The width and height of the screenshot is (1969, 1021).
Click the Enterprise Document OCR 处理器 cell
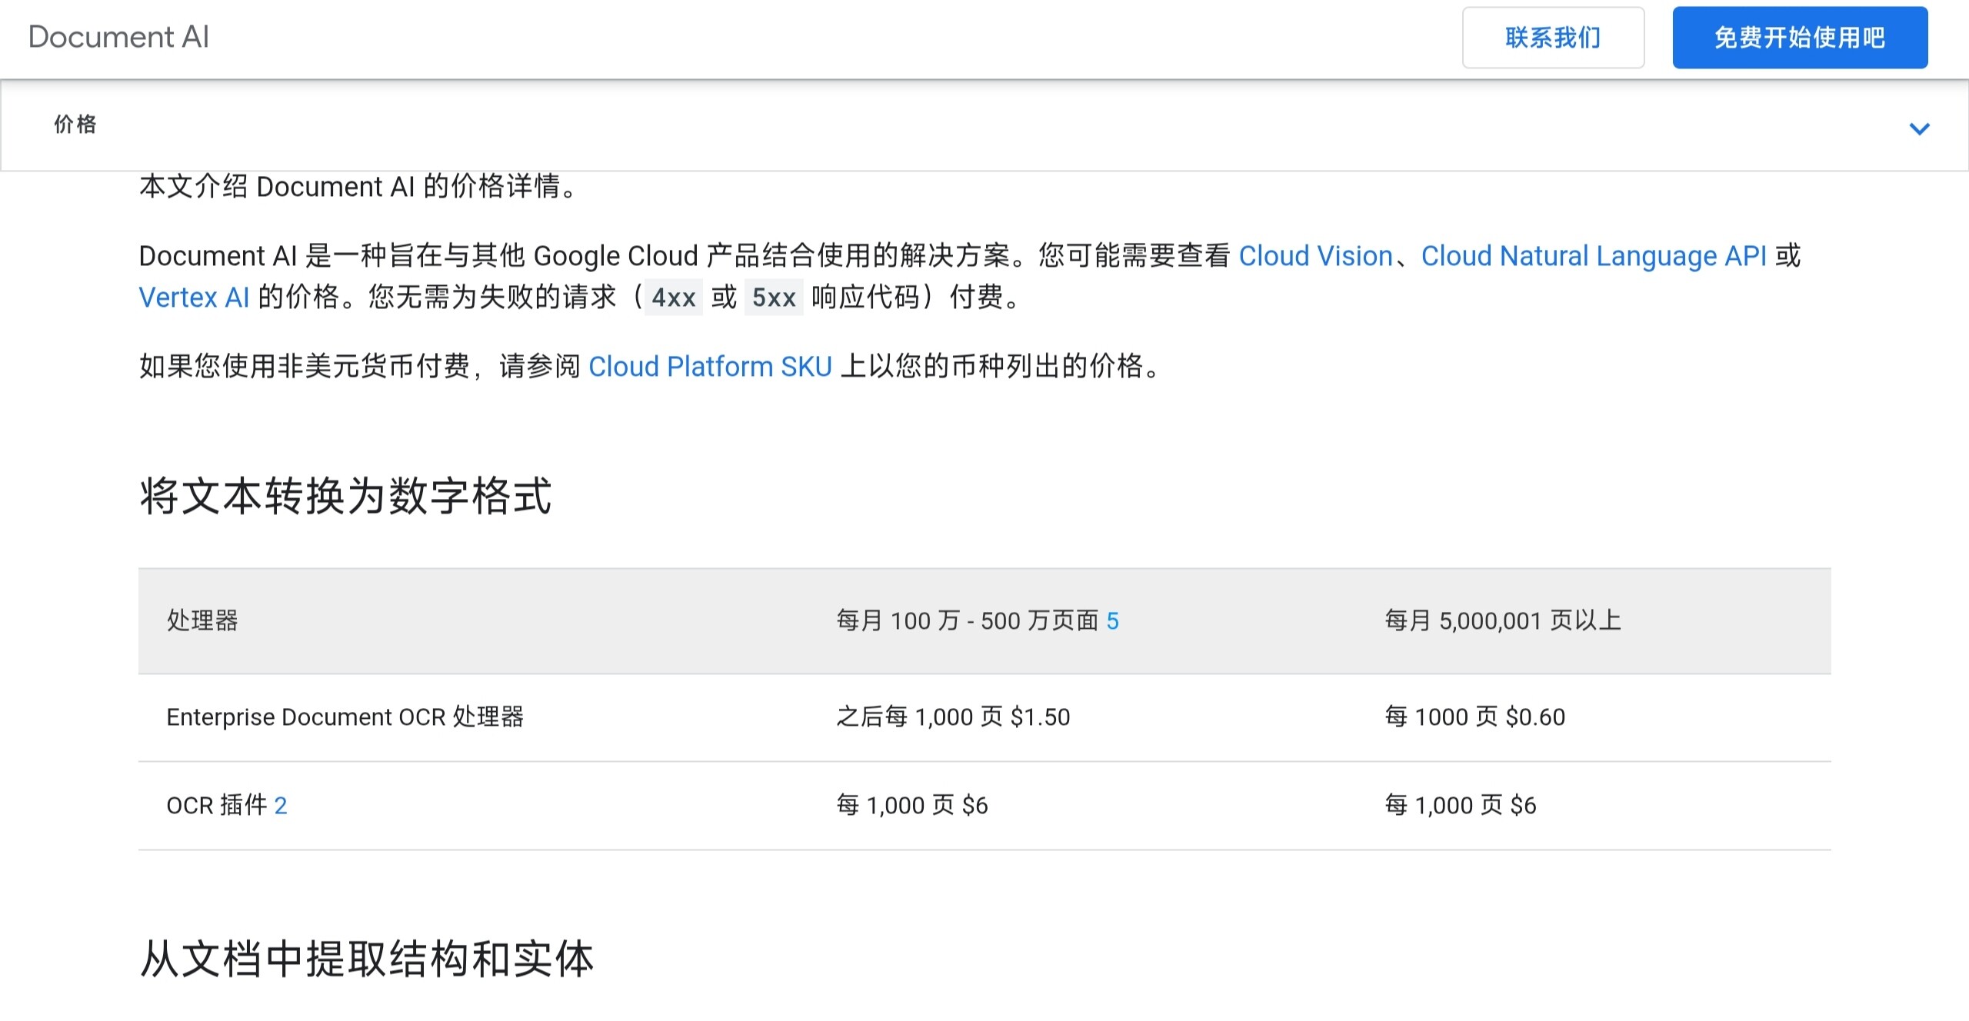345,717
